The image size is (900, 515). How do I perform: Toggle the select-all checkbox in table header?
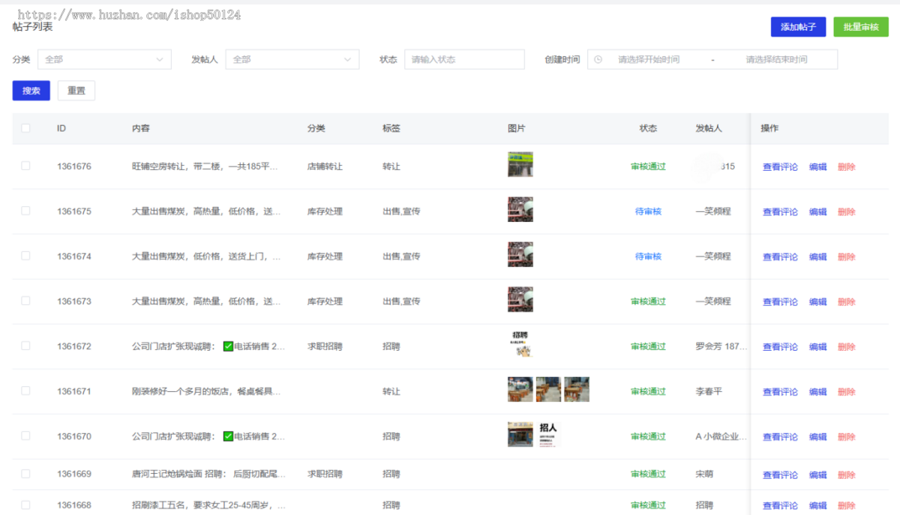tap(25, 128)
